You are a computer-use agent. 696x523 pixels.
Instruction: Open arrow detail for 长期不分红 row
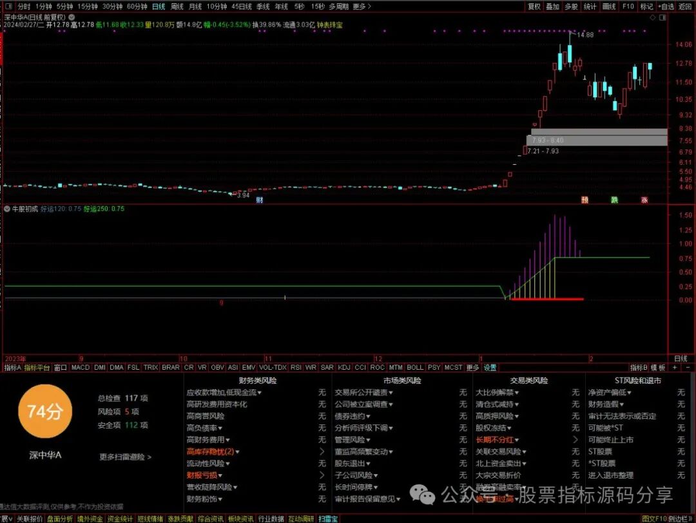point(575,440)
